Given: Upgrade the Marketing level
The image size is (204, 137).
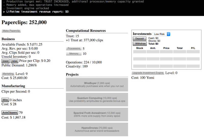Looking at the screenshot, I should [x=8, y=74].
